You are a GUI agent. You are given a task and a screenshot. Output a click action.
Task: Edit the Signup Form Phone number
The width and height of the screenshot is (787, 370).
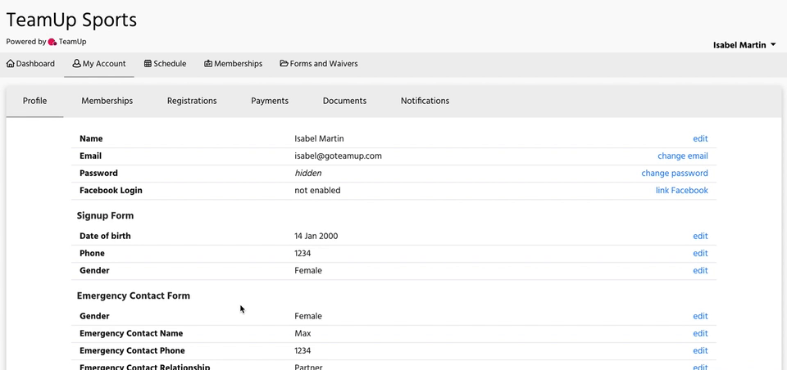click(x=700, y=254)
